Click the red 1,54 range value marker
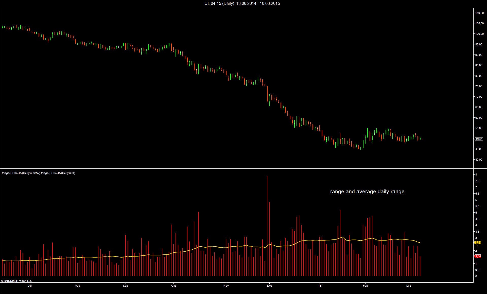 pyautogui.click(x=478, y=256)
